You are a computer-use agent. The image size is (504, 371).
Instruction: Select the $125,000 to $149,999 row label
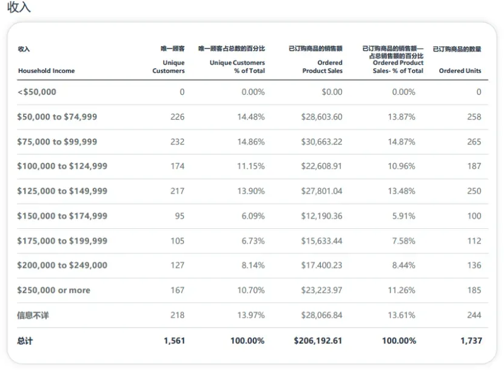(62, 191)
